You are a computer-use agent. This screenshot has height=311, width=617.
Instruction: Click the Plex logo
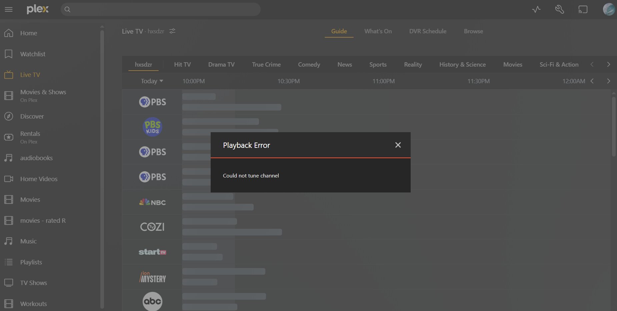(x=38, y=9)
